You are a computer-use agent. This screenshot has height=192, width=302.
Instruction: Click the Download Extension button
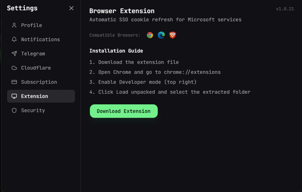point(124,111)
